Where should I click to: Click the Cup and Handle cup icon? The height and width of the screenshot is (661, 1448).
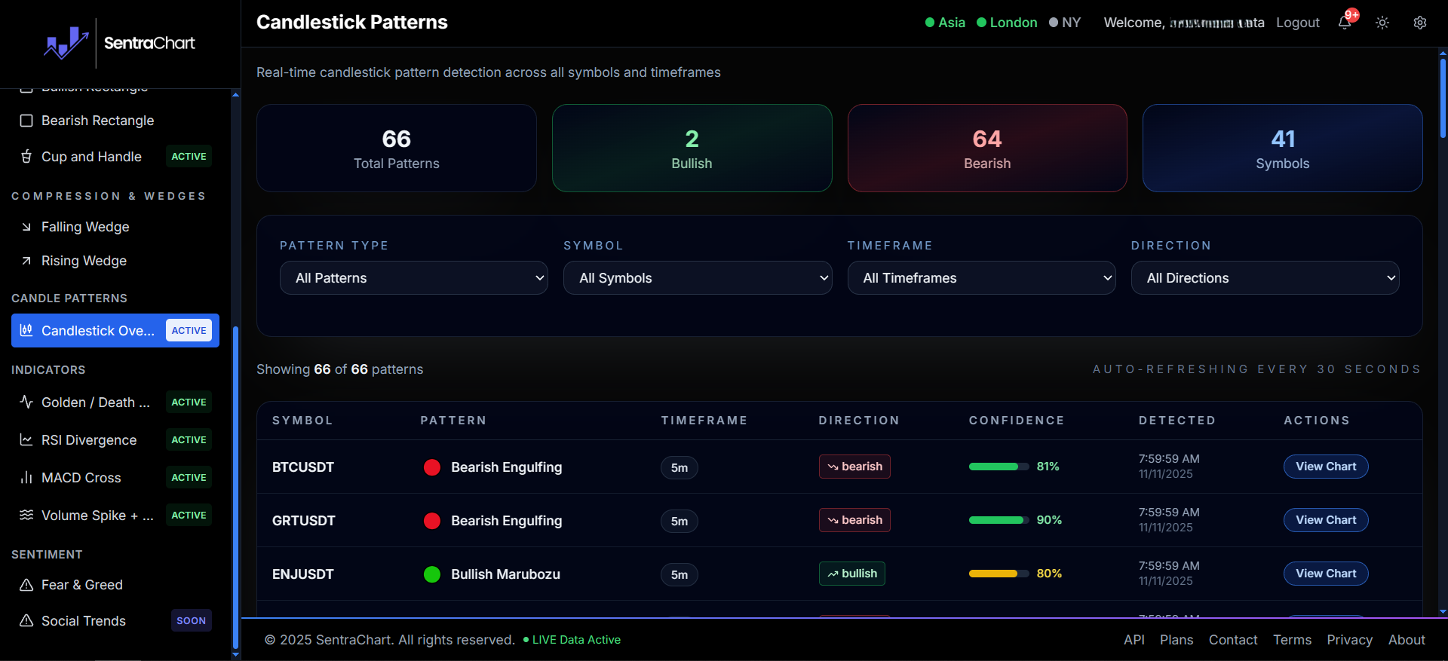(26, 157)
